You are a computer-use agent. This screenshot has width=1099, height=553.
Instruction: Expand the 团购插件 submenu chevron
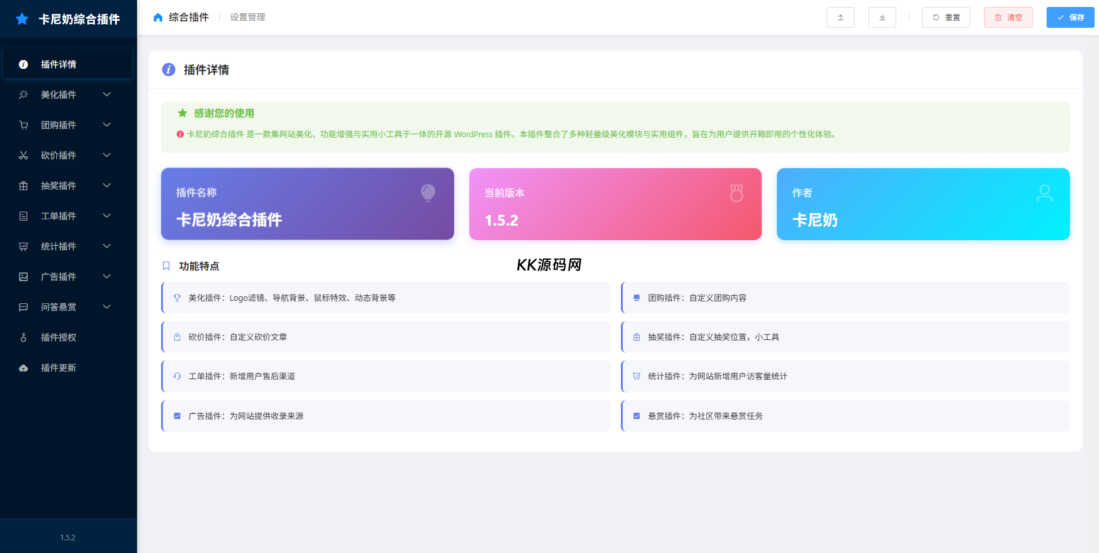(107, 125)
